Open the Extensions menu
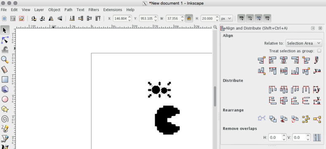 (x=113, y=10)
